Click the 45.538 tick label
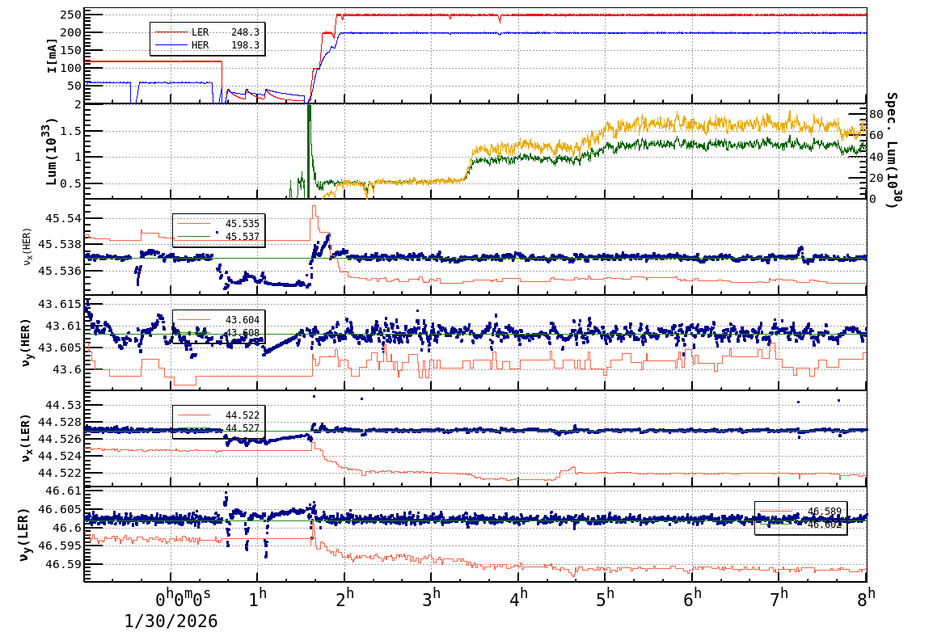 pos(60,244)
